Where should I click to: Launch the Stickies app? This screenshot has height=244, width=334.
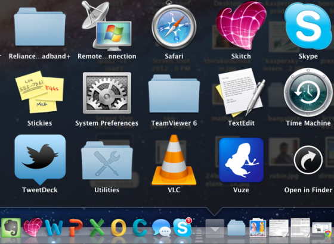pos(39,92)
